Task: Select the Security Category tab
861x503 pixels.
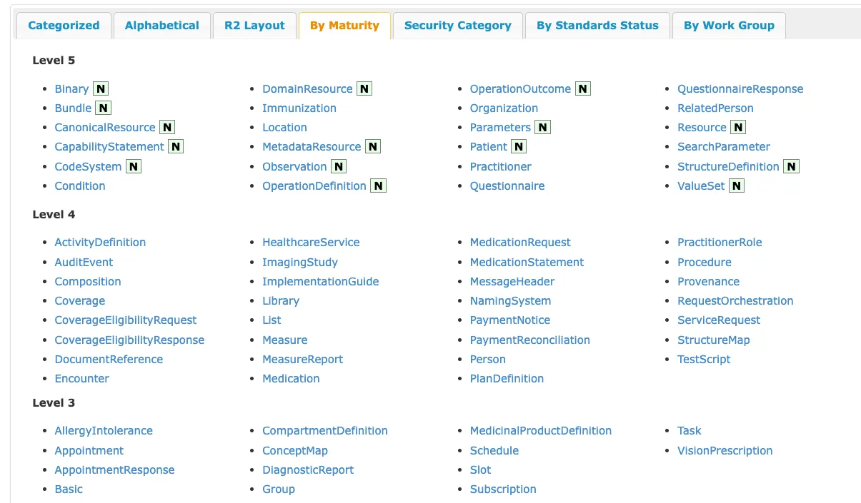Action: coord(457,25)
